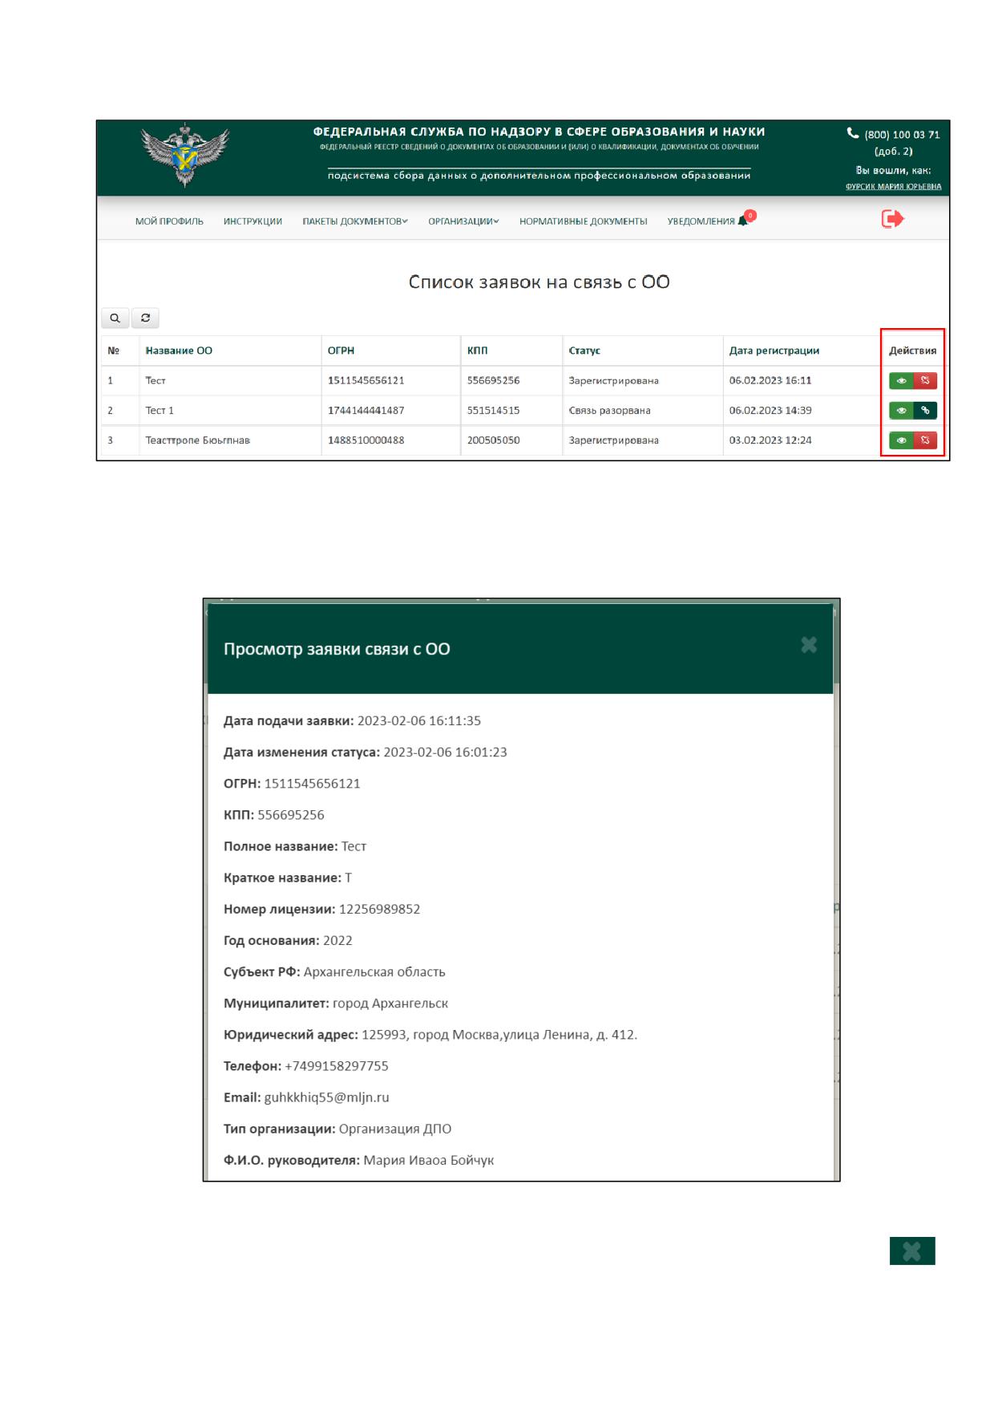Click the Архангельская область value
This screenshot has height=1407, width=994.
[x=374, y=972]
